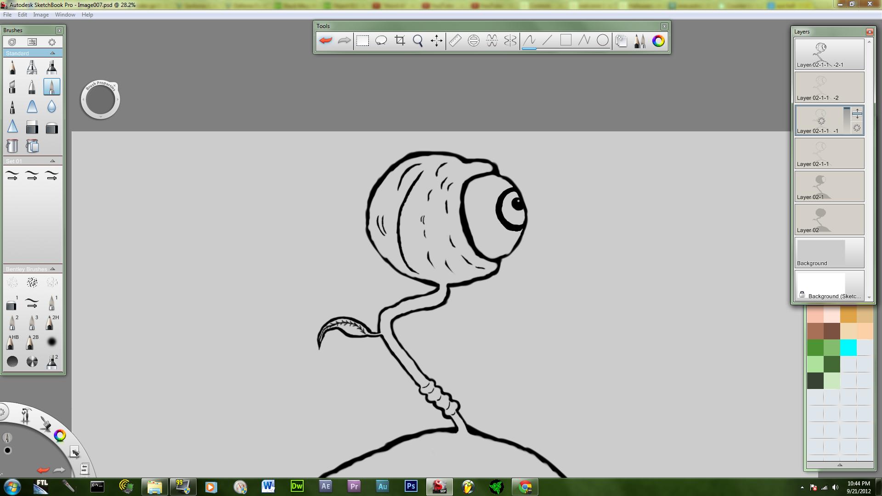Viewport: 882px width, 496px height.
Task: Open the Help menu
Action: tap(87, 15)
